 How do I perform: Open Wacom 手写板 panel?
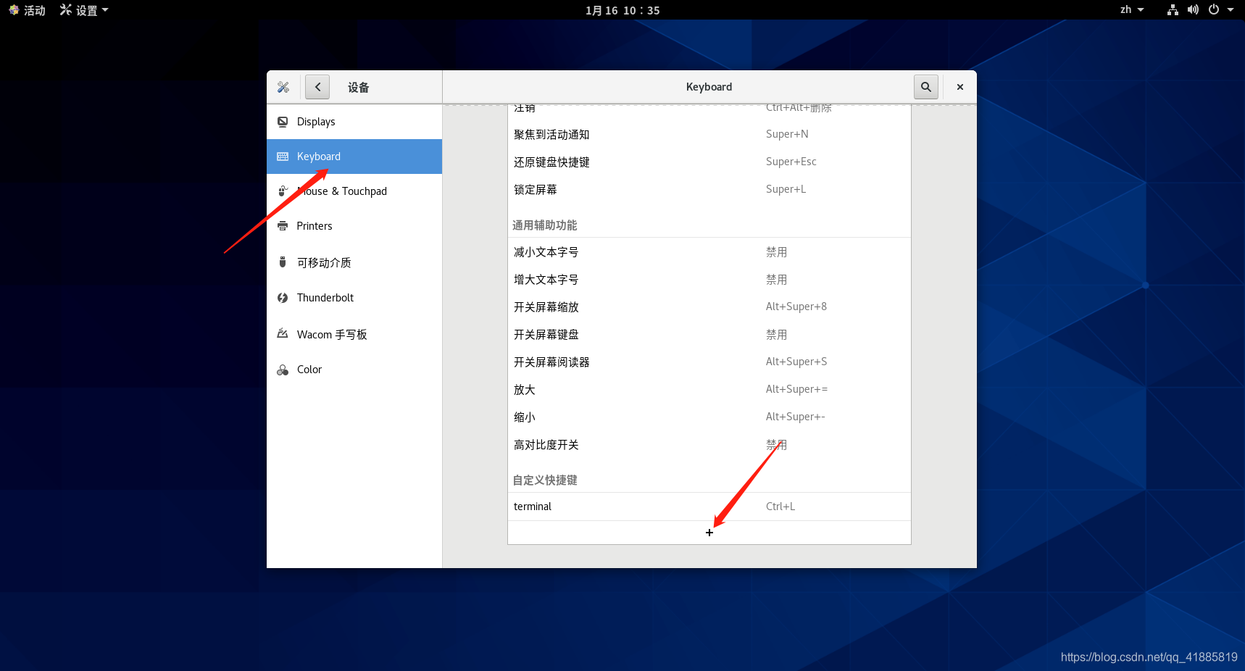pyautogui.click(x=354, y=334)
